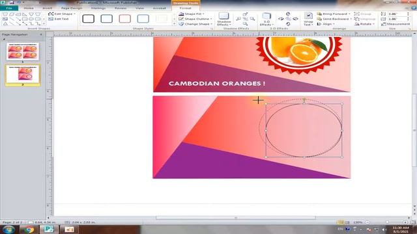This screenshot has width=417, height=234.
Task: Select page 1 thumbnail in Page Navigation
Action: pyautogui.click(x=23, y=51)
